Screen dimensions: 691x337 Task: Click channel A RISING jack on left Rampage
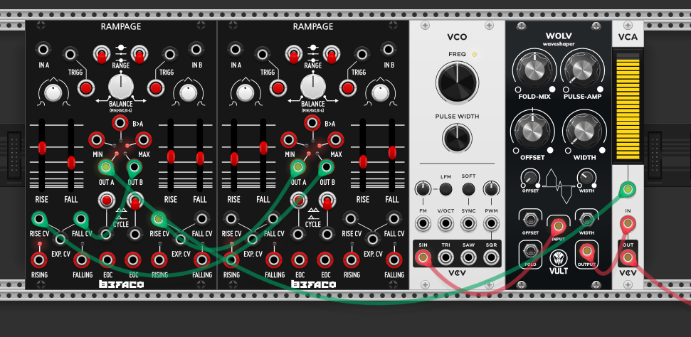[39, 260]
